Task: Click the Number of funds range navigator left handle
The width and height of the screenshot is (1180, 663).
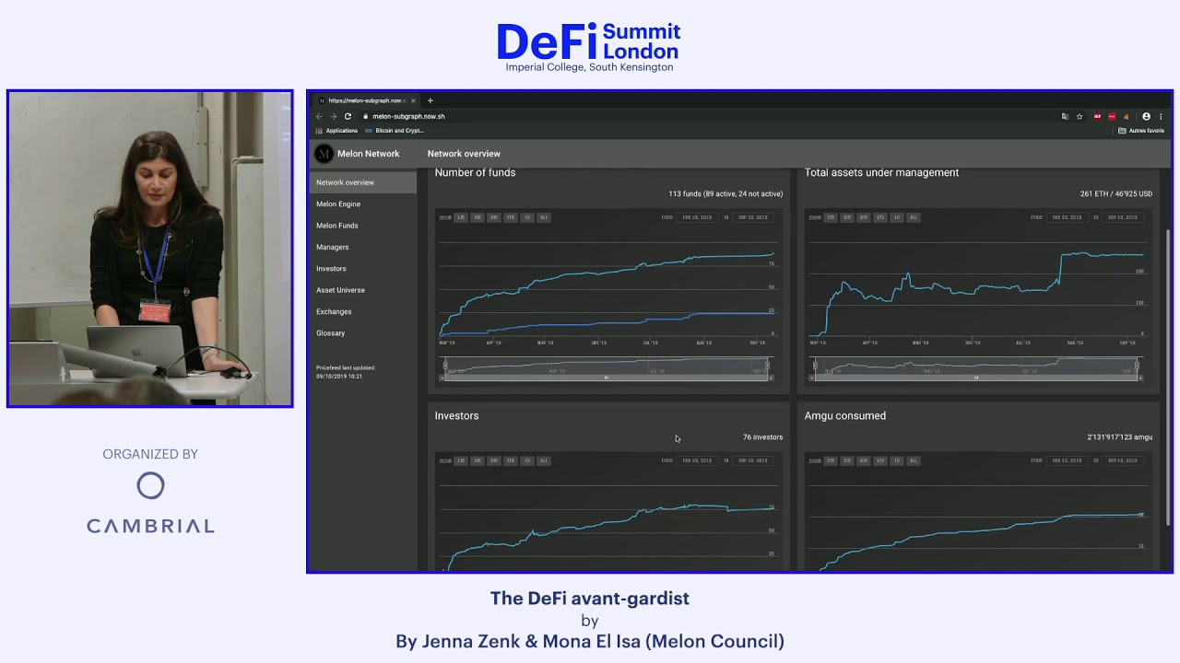Action: 444,366
